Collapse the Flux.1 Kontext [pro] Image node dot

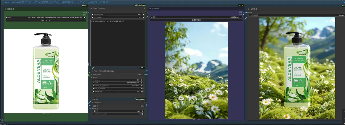click(x=92, y=71)
